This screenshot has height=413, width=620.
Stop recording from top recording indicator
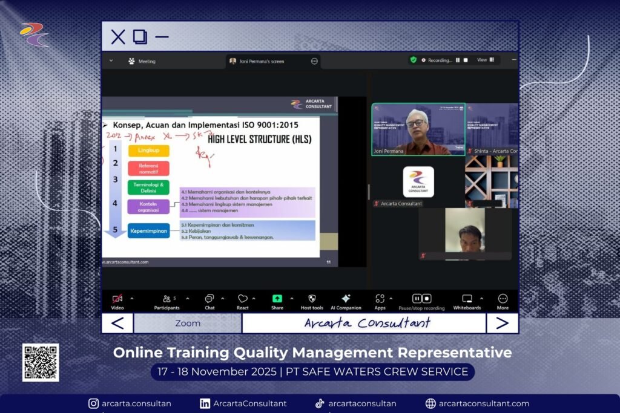click(x=466, y=60)
